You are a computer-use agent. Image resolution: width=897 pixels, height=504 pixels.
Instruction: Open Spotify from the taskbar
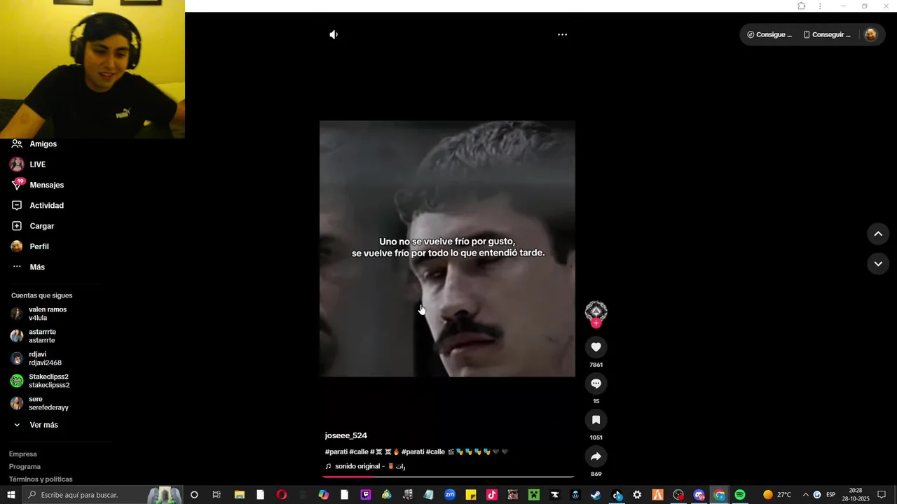740,495
